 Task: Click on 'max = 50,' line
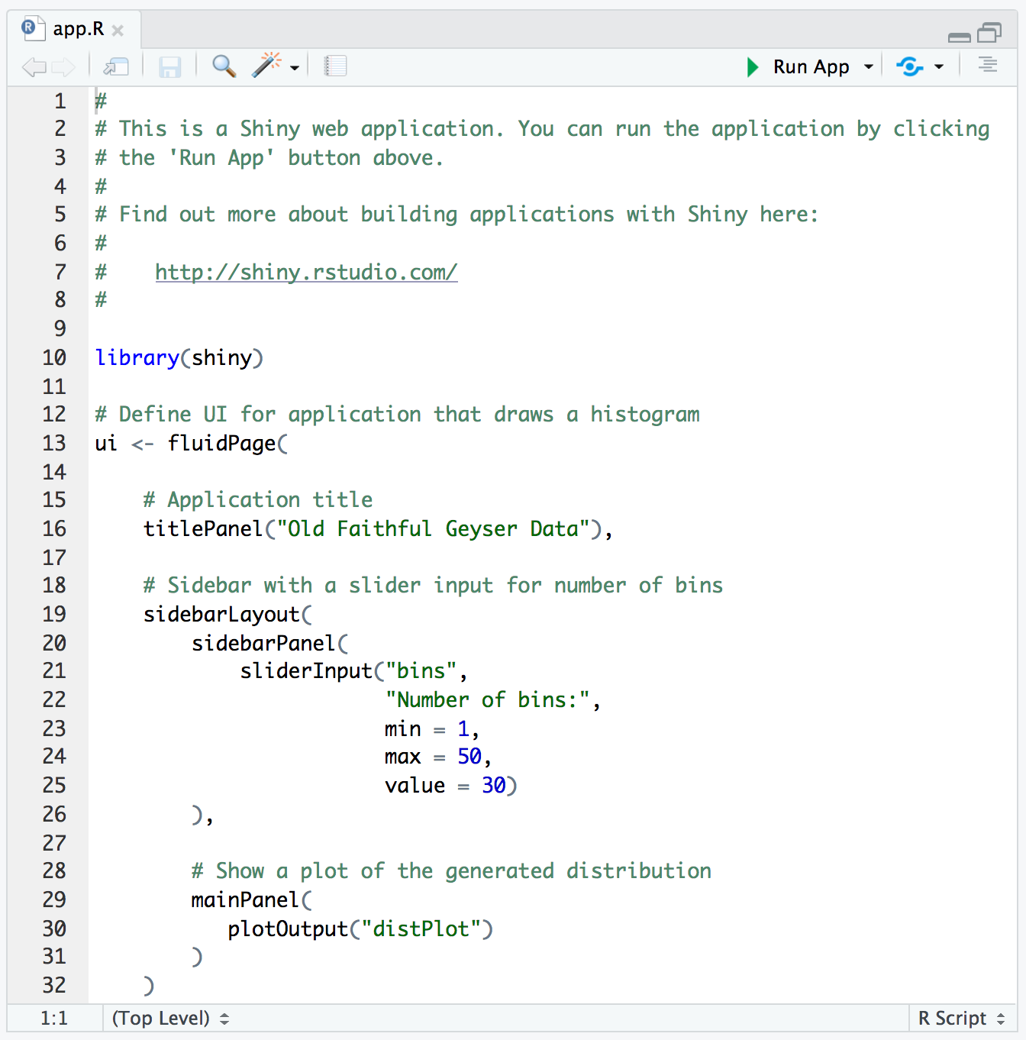(438, 756)
